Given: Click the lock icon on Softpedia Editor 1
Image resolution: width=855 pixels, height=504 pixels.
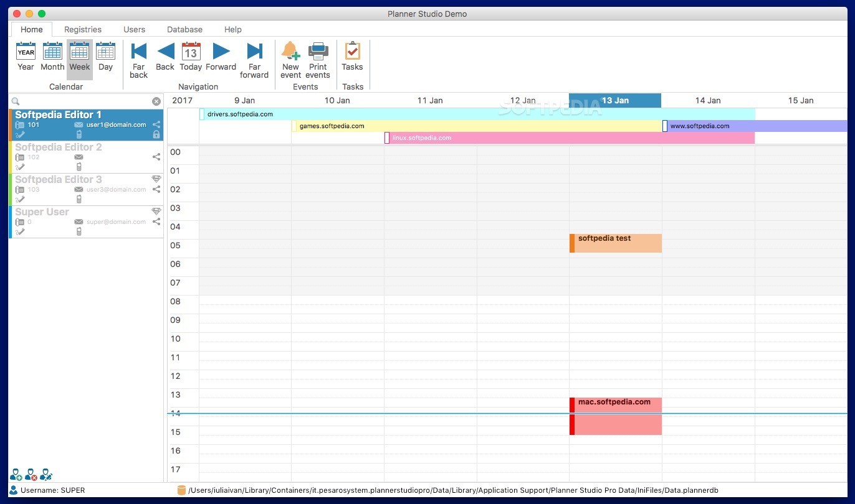Looking at the screenshot, I should click(156, 133).
